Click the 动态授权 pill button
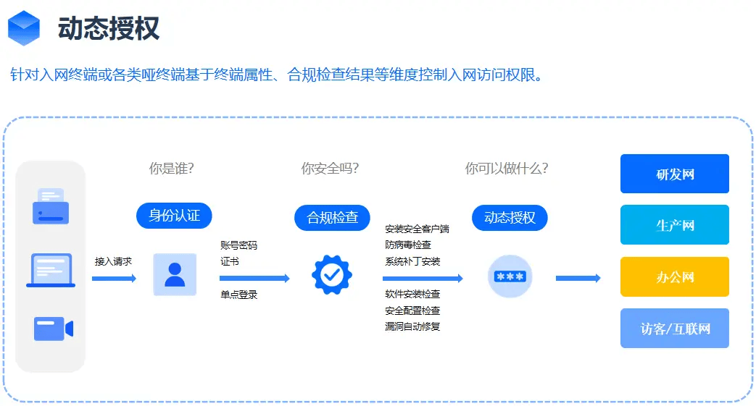Screen dimensions: 756x406 [510, 218]
